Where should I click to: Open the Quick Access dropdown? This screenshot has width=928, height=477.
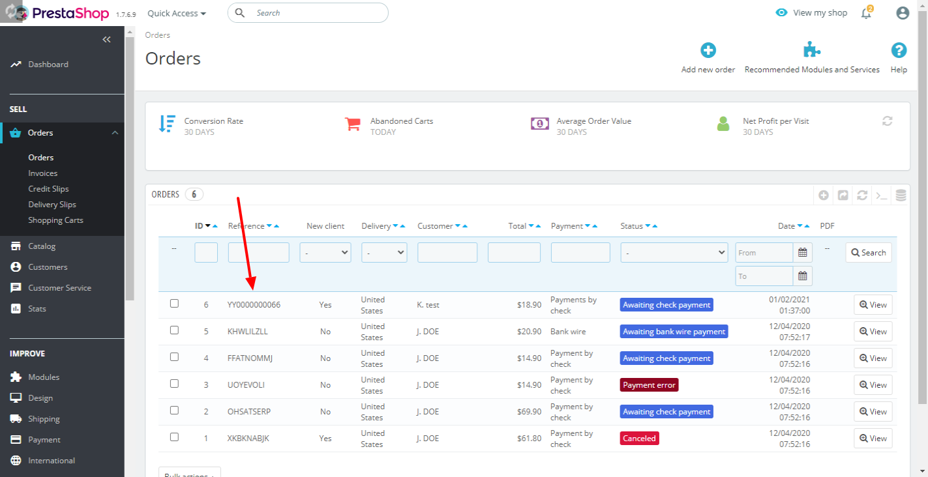coord(177,13)
